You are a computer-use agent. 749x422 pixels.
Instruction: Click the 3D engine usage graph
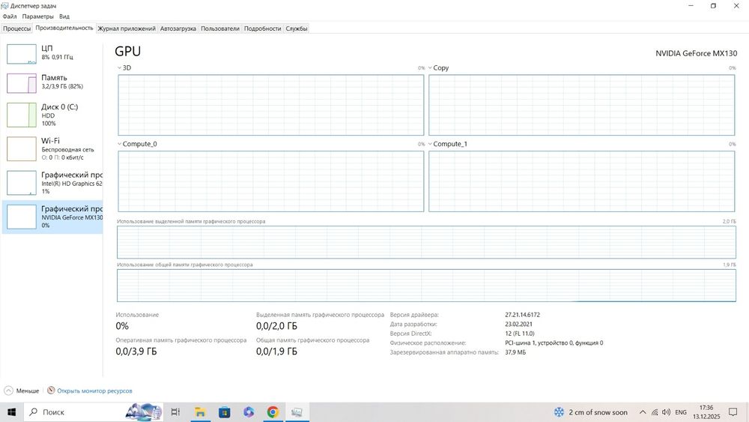[271, 105]
